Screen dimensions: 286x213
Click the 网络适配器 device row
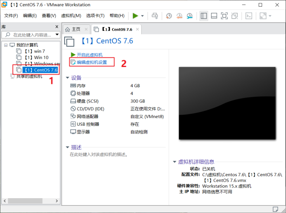pos(118,117)
